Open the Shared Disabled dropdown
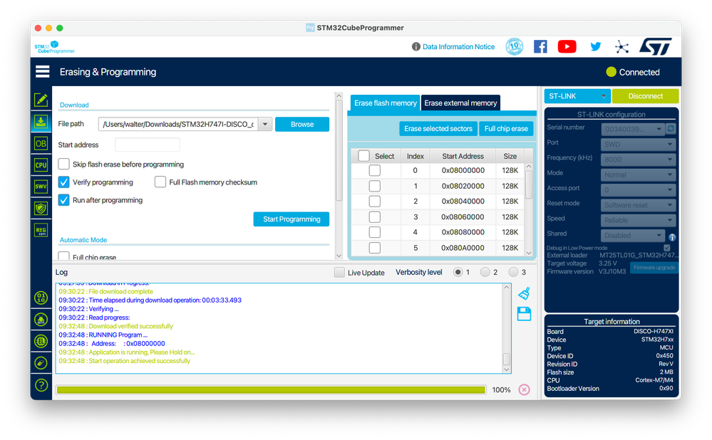Viewport: 712px width, 440px height. [x=633, y=236]
